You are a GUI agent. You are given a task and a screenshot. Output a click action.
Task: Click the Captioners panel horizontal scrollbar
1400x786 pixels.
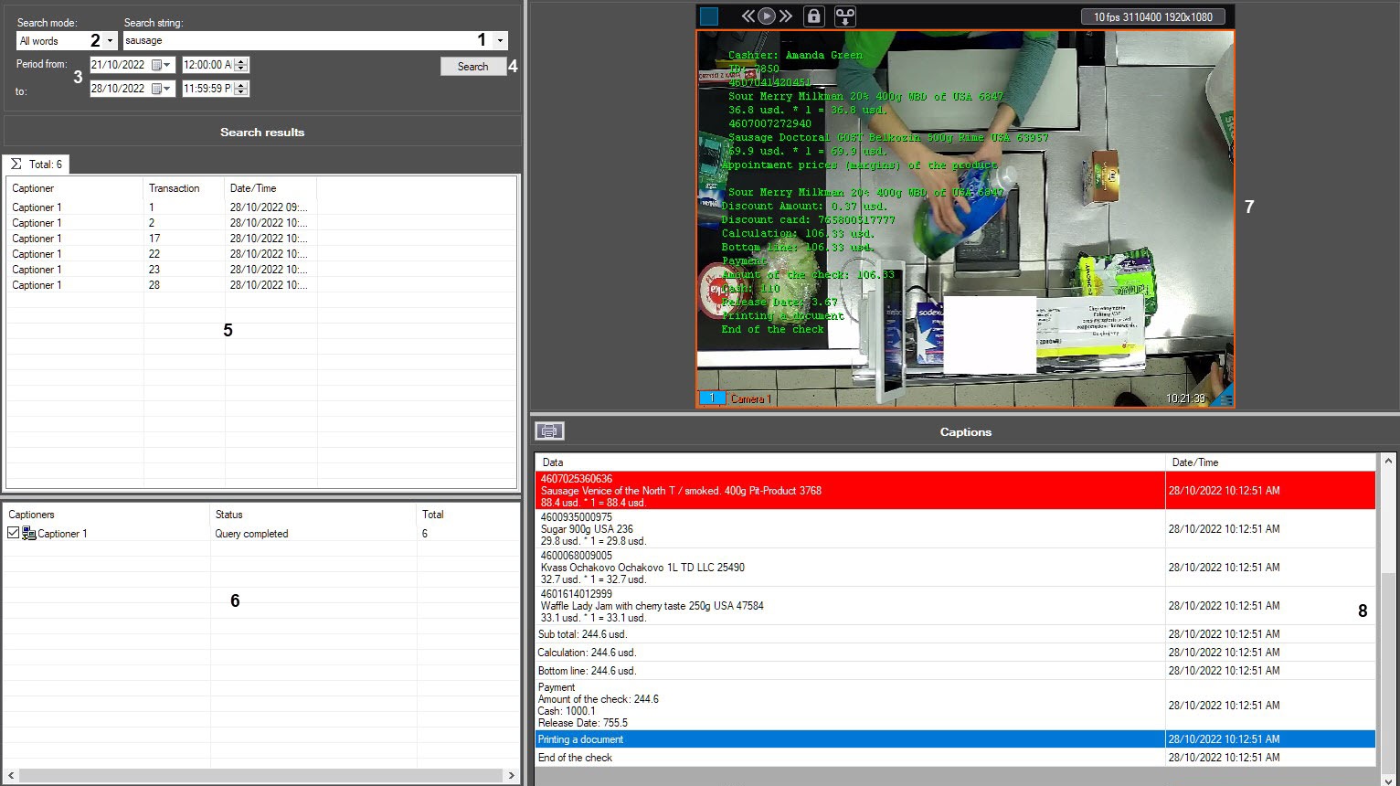pyautogui.click(x=260, y=775)
